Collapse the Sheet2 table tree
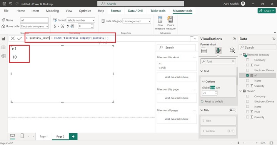This screenshot has height=145, width=277. (241, 91)
